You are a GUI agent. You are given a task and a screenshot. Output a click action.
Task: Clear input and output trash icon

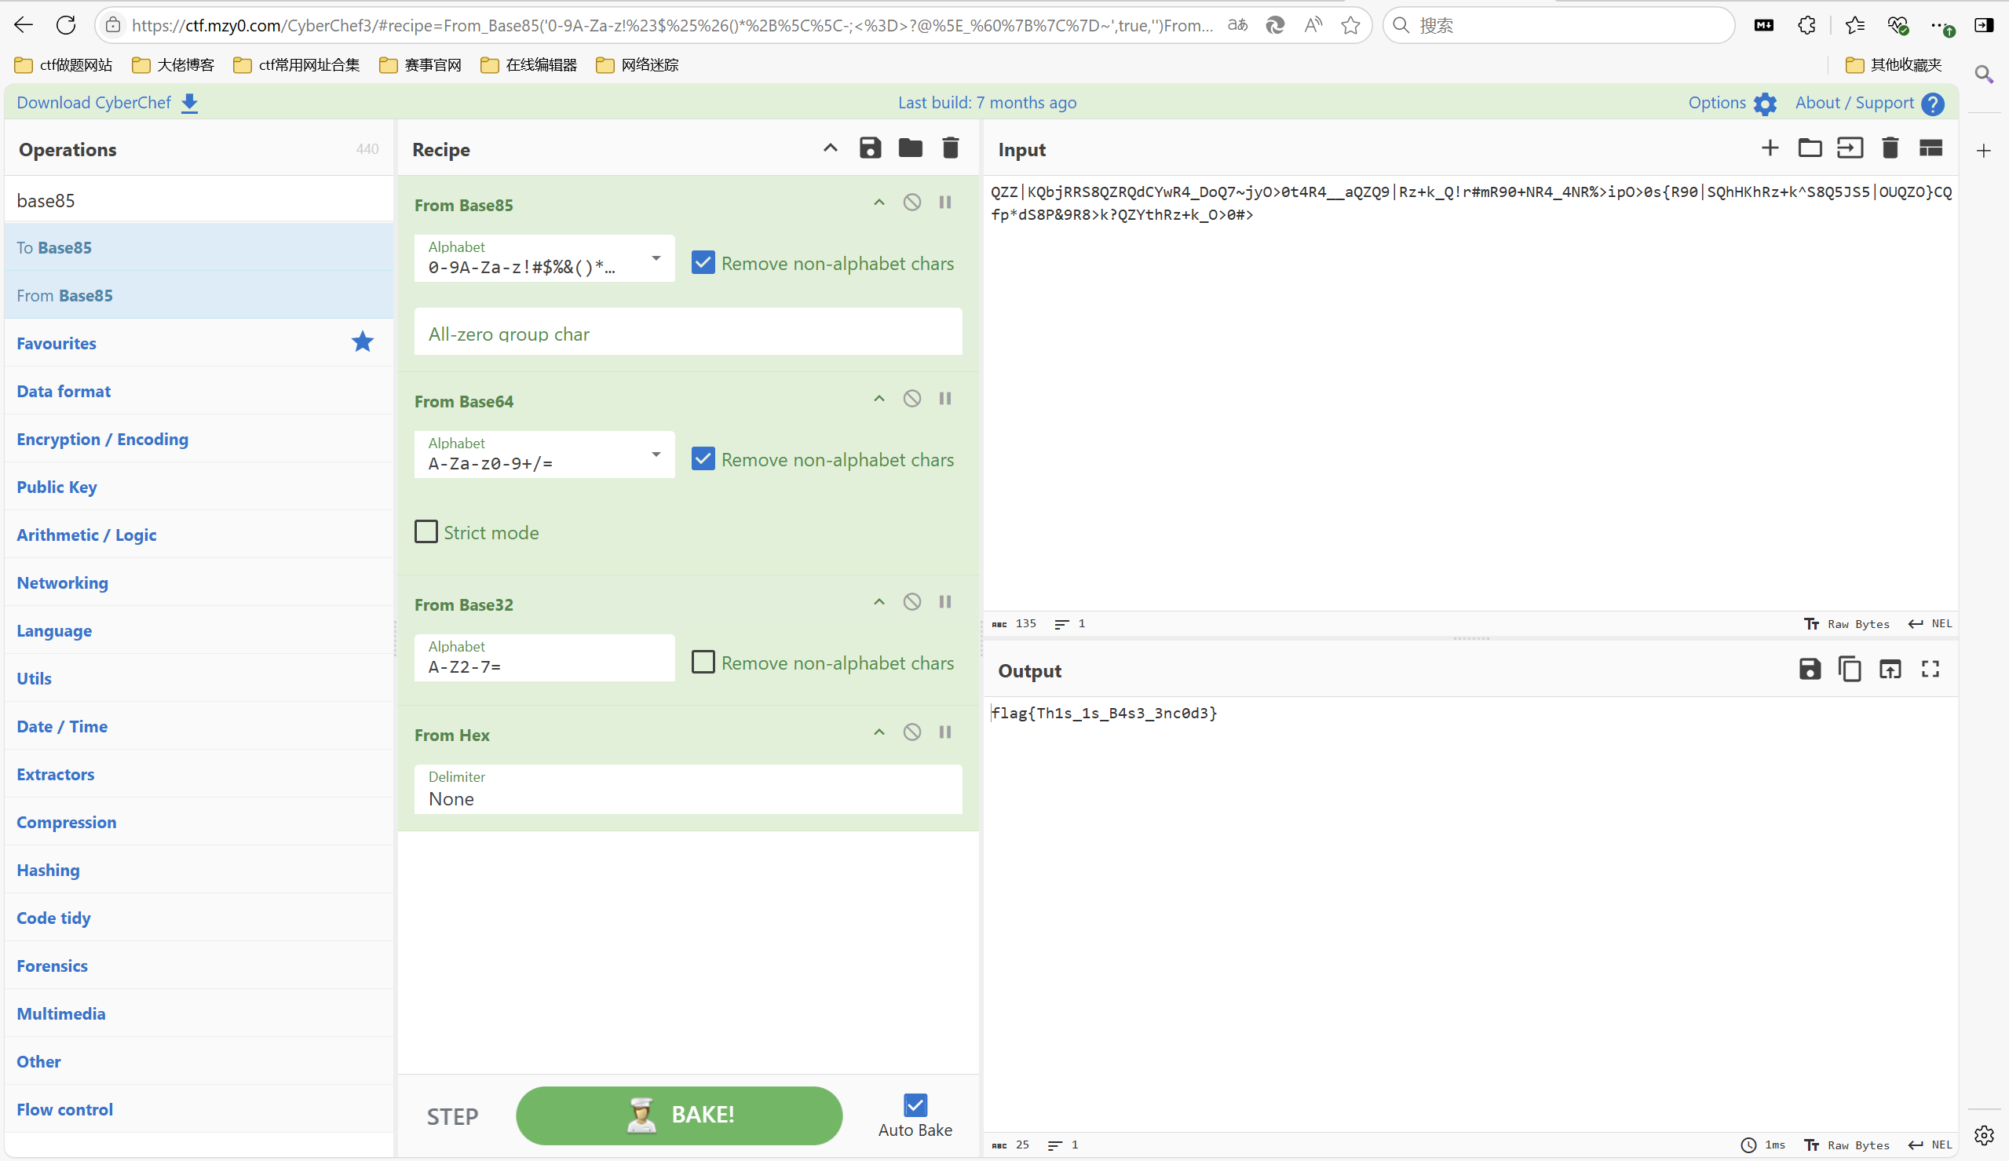tap(1890, 148)
